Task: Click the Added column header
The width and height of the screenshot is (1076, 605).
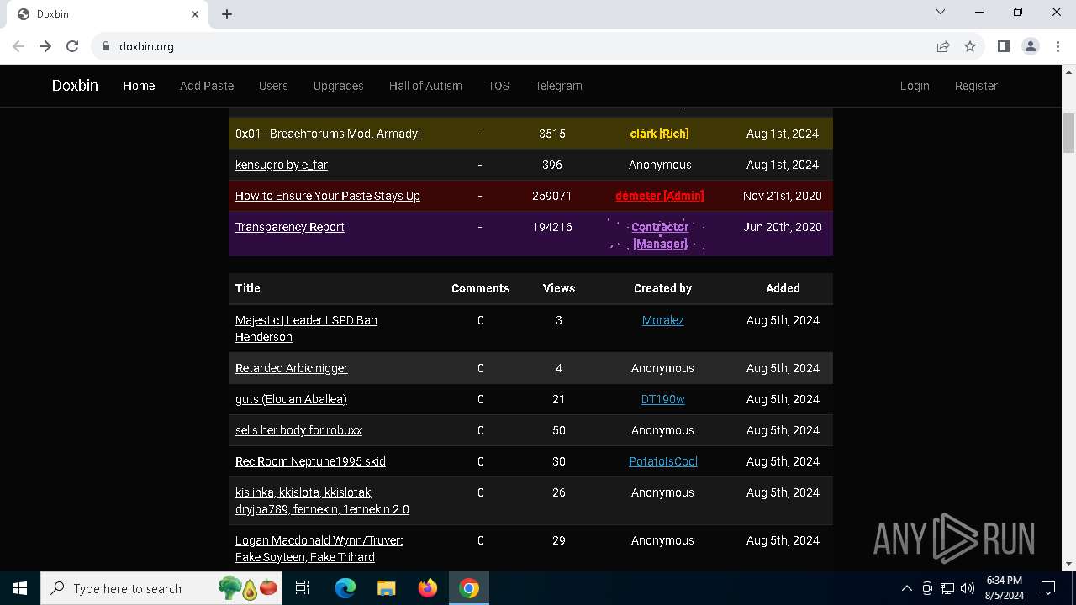Action: [783, 288]
